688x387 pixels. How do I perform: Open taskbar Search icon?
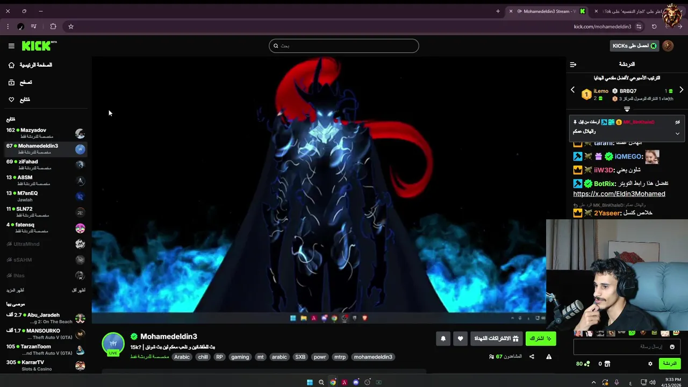point(321,382)
